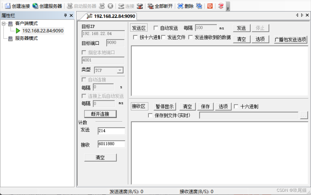This screenshot has width=311, height=195.
Task: Click 接收速度(B/S): 0 in status bar
Action: coord(196,192)
